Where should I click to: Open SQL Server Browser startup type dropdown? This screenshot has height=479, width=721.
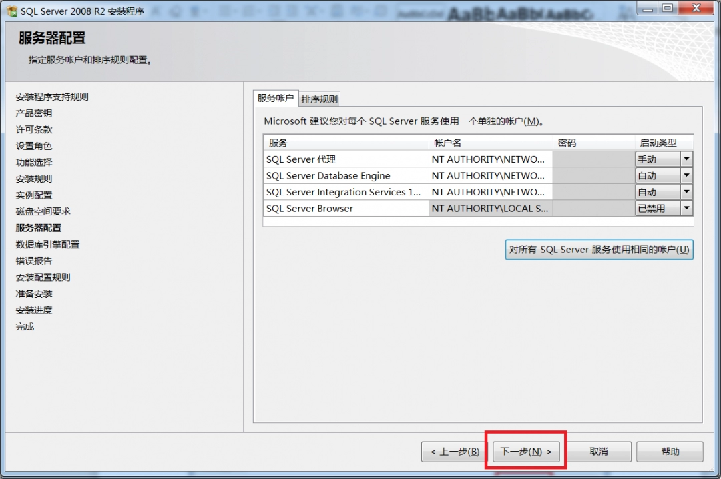(x=686, y=208)
